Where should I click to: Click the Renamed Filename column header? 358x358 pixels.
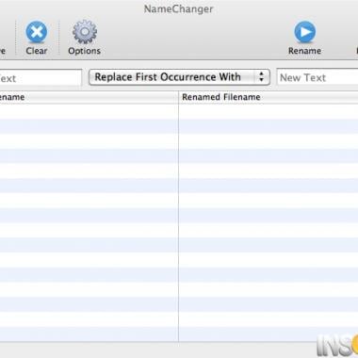[268, 97]
